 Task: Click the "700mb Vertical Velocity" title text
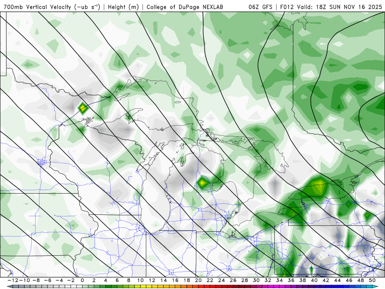38,7
